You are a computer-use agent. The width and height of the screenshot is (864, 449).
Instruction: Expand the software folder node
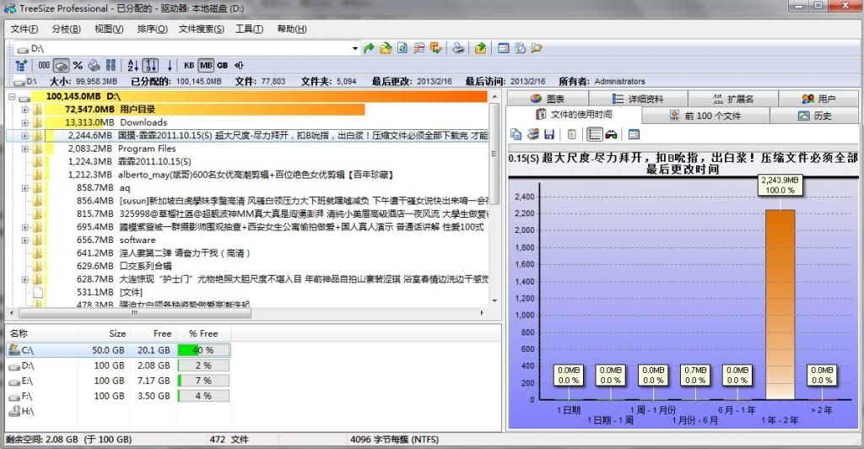tap(24, 241)
